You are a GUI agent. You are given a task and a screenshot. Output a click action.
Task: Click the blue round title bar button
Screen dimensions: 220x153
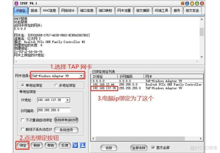point(187,3)
